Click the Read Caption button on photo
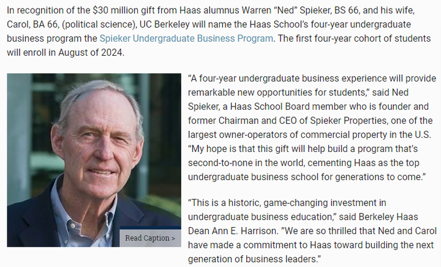Image resolution: width=441 pixels, height=267 pixels. click(150, 238)
